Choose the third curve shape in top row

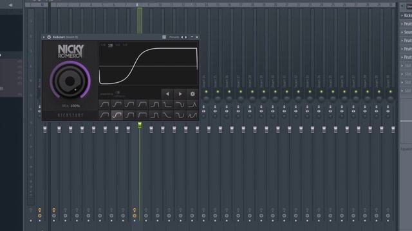(129, 105)
